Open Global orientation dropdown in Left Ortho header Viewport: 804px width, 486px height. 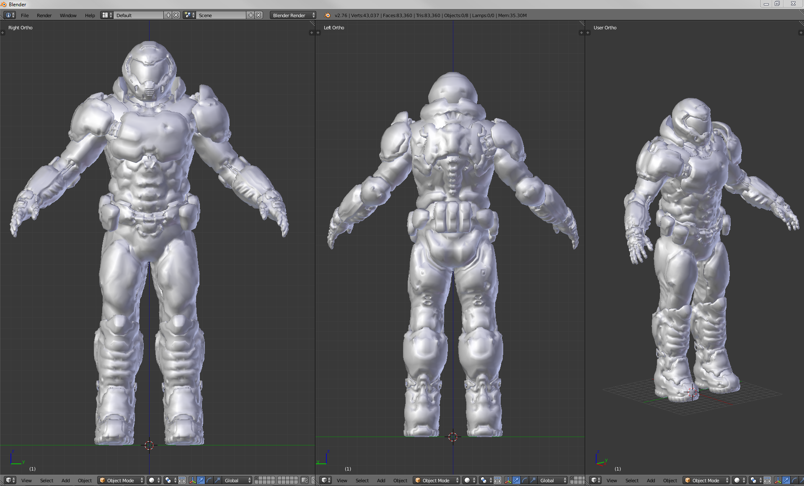(x=552, y=480)
